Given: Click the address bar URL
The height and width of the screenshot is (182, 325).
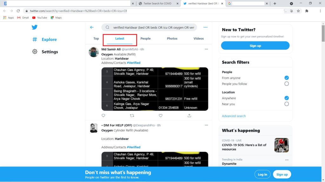Looking at the screenshot, I should 78,11.
